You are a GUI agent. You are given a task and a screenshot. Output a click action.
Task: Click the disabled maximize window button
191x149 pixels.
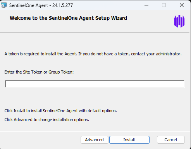[164, 5]
